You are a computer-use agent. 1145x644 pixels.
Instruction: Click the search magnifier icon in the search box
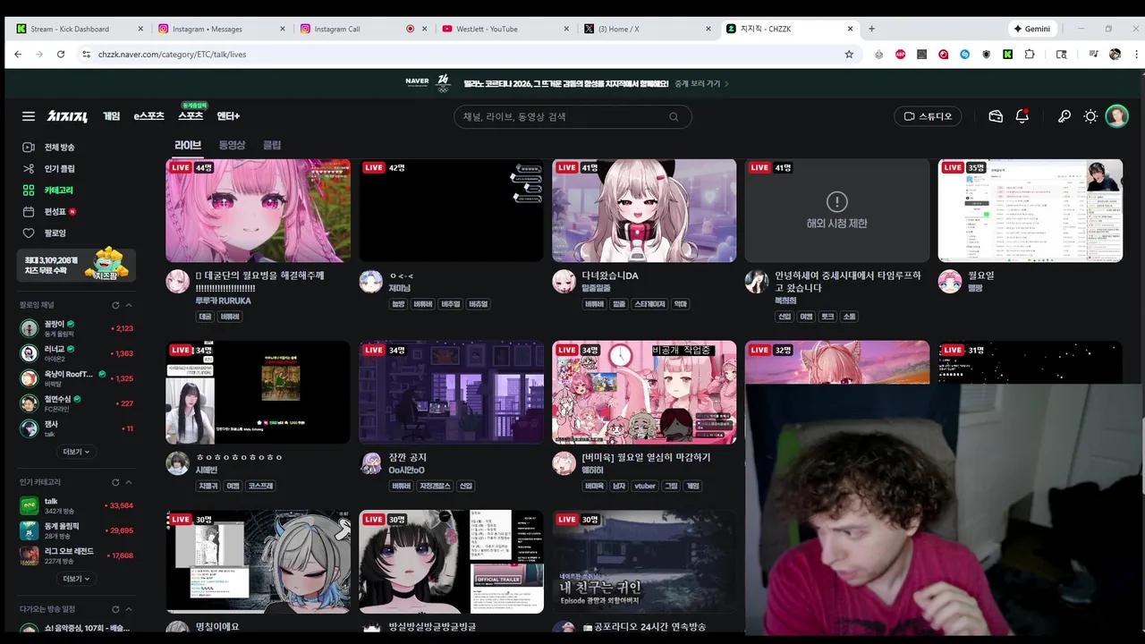click(x=674, y=116)
